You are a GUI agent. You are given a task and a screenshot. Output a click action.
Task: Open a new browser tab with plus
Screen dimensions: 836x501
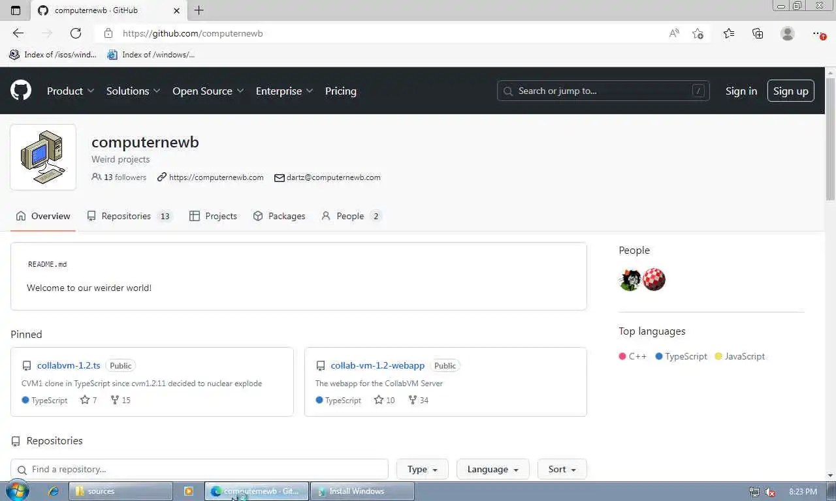[x=199, y=10]
